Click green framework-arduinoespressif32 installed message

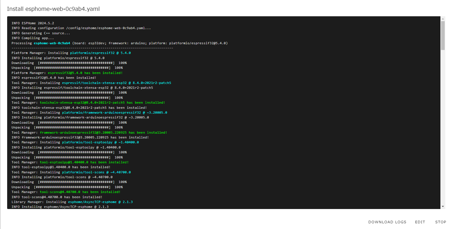pyautogui.click(x=103, y=132)
